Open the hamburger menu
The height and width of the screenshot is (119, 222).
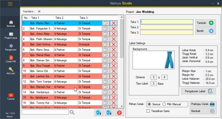pos(10,4)
